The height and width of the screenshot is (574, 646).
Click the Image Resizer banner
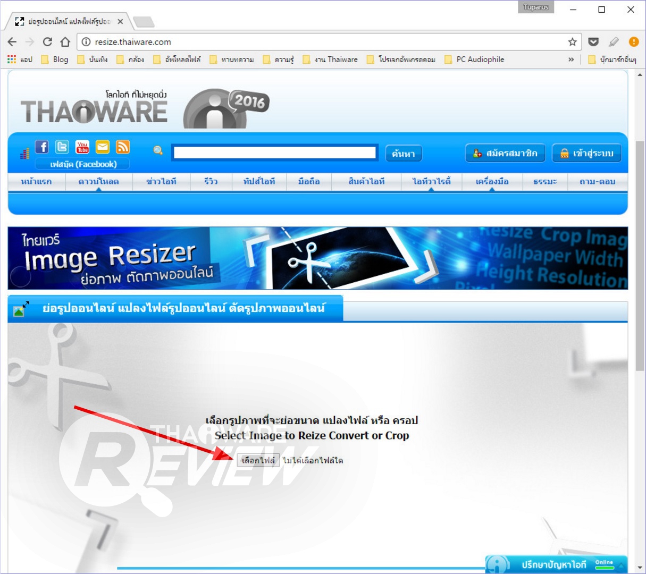click(x=318, y=258)
